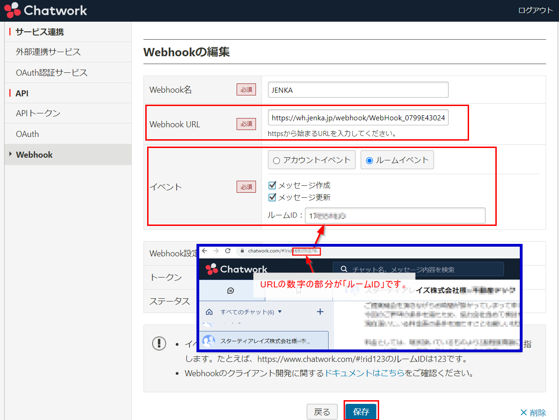This screenshot has height=420, width=559.
Task: Select スターティアレイズ株式会社 chat row in inset
Action: (263, 341)
